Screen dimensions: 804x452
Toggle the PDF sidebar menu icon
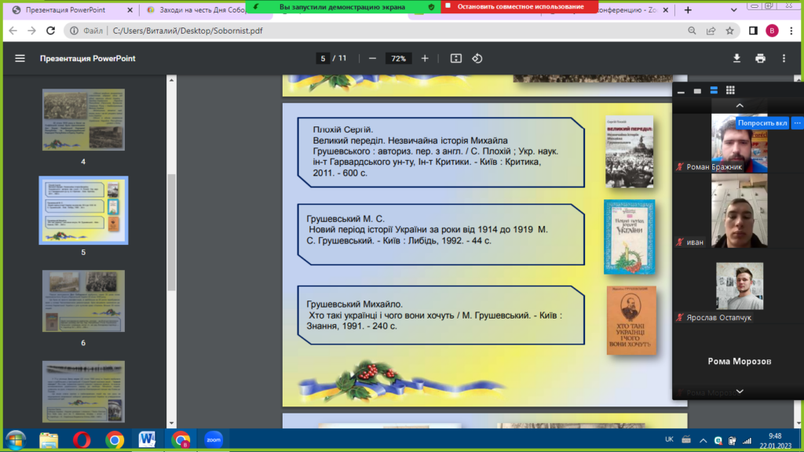pos(20,59)
